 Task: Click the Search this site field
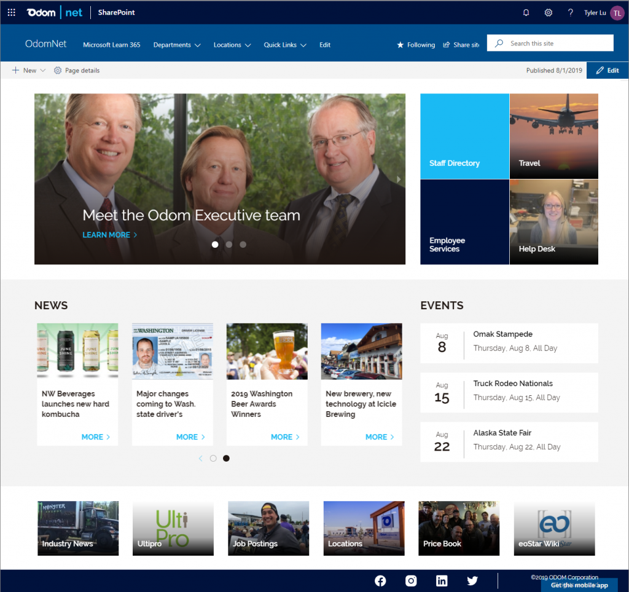tap(550, 43)
